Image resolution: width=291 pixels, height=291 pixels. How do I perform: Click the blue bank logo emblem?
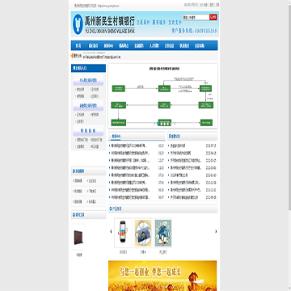(78, 23)
